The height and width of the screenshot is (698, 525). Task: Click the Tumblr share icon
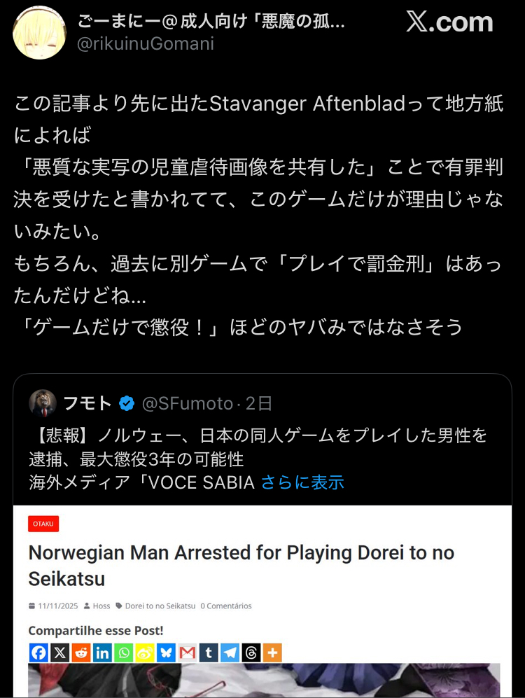[x=209, y=652]
